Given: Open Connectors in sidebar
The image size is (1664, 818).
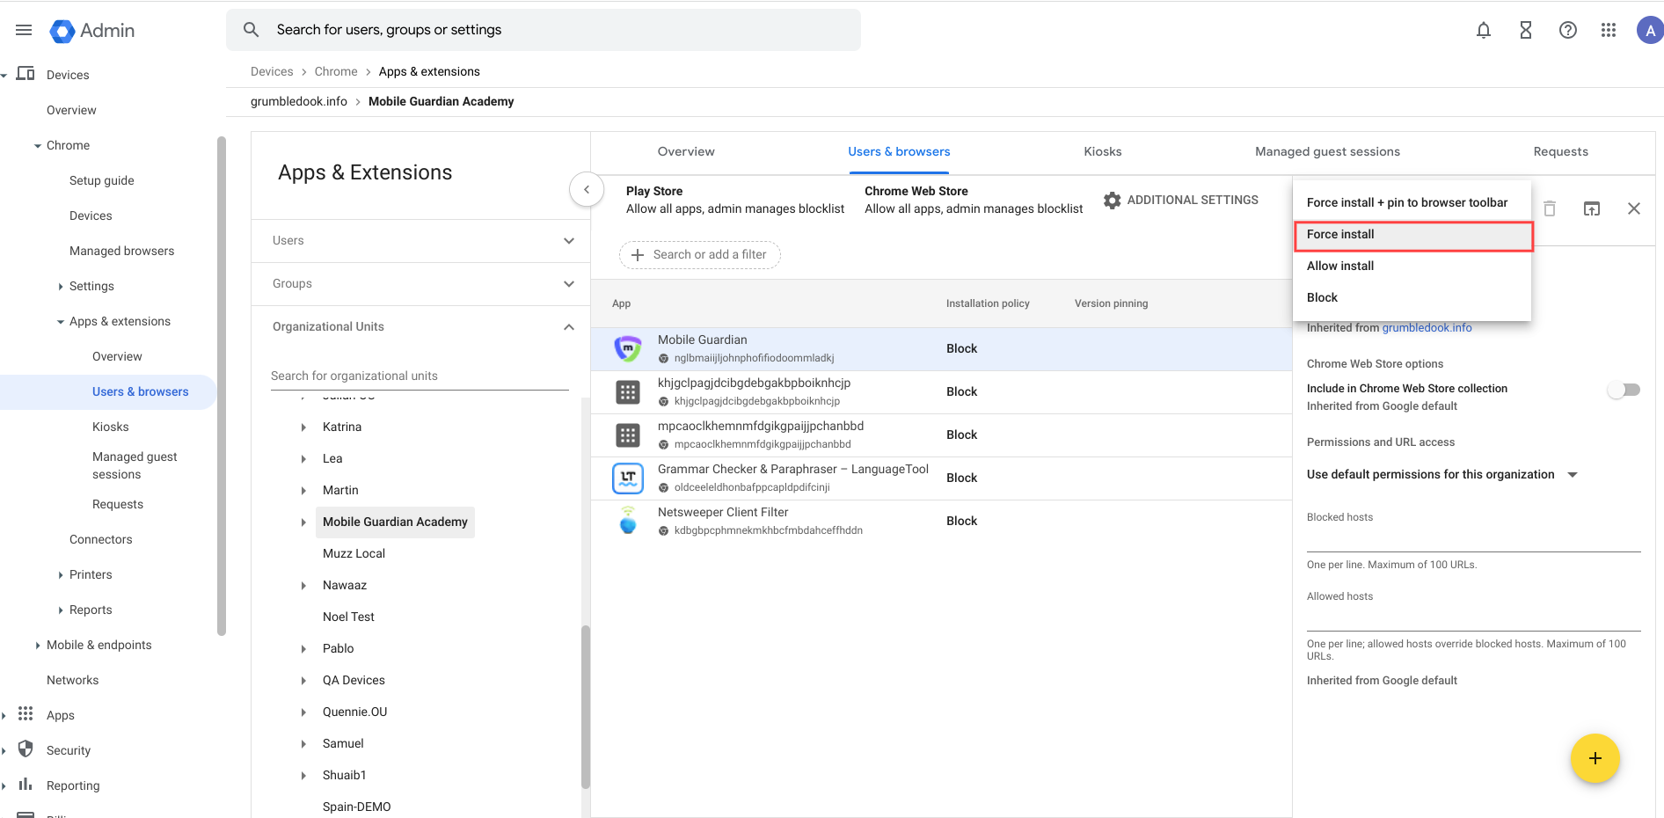Looking at the screenshot, I should [101, 539].
